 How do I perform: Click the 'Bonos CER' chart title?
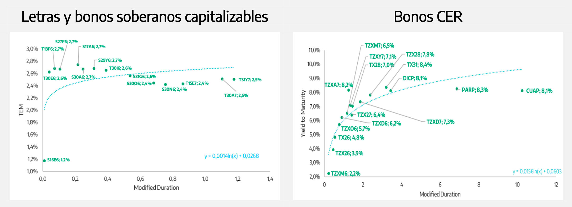[x=428, y=17]
